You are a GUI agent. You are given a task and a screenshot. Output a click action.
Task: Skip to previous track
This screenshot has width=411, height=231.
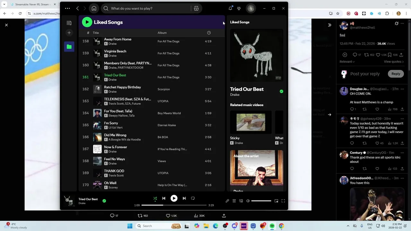[x=164, y=198]
